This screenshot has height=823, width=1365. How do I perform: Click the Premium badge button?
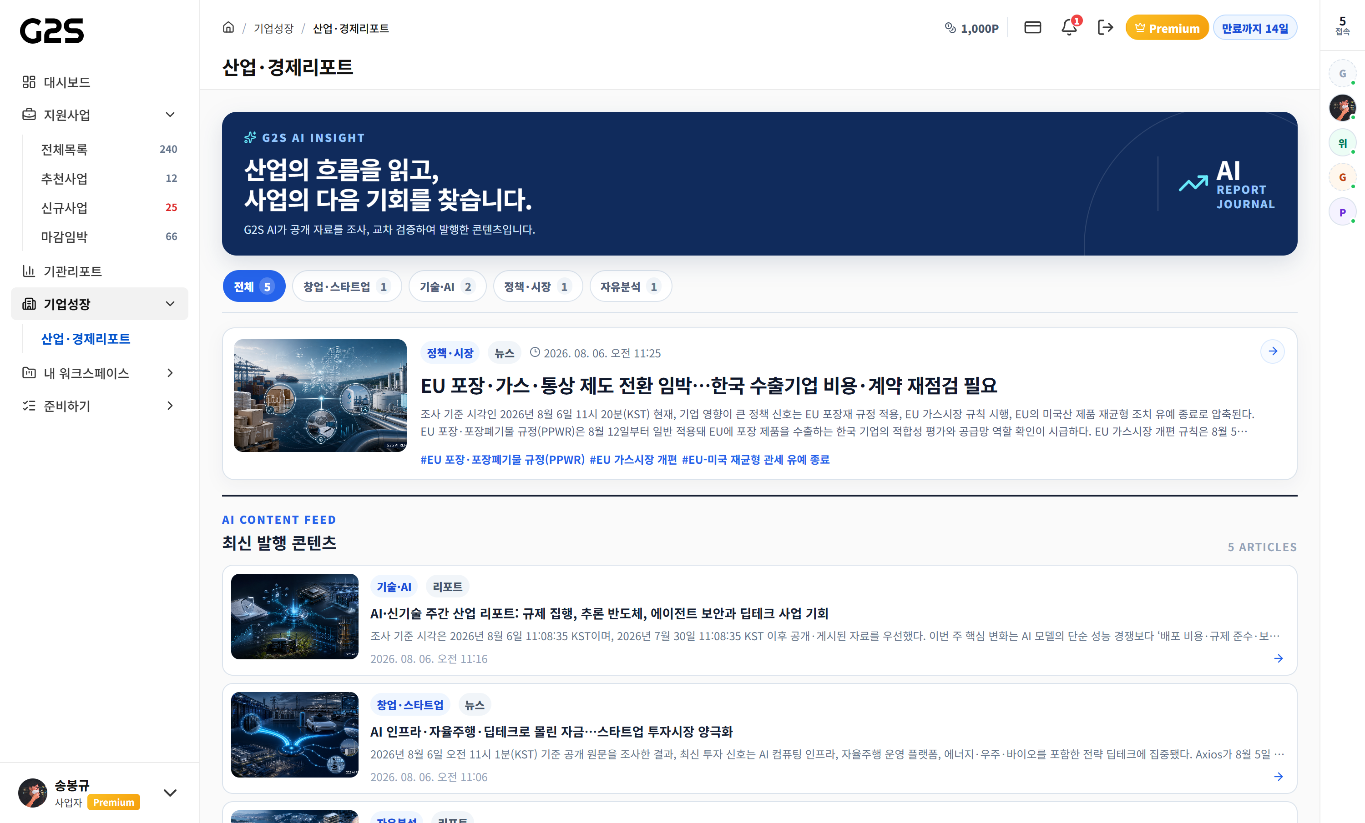(1166, 28)
